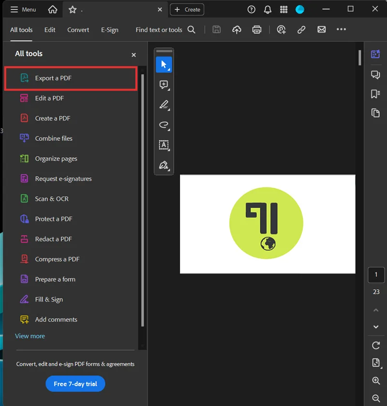Open the account profile avatar
Image resolution: width=387 pixels, height=406 pixels.
tap(300, 10)
